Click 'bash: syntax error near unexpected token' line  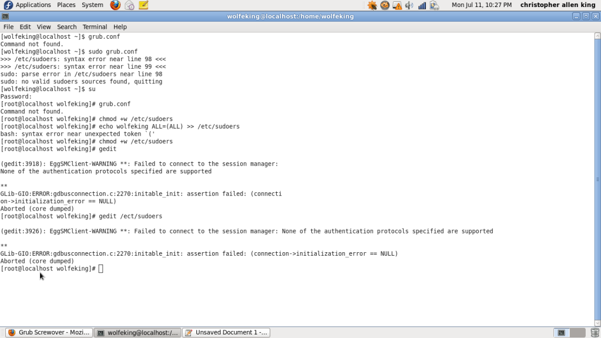point(78,134)
